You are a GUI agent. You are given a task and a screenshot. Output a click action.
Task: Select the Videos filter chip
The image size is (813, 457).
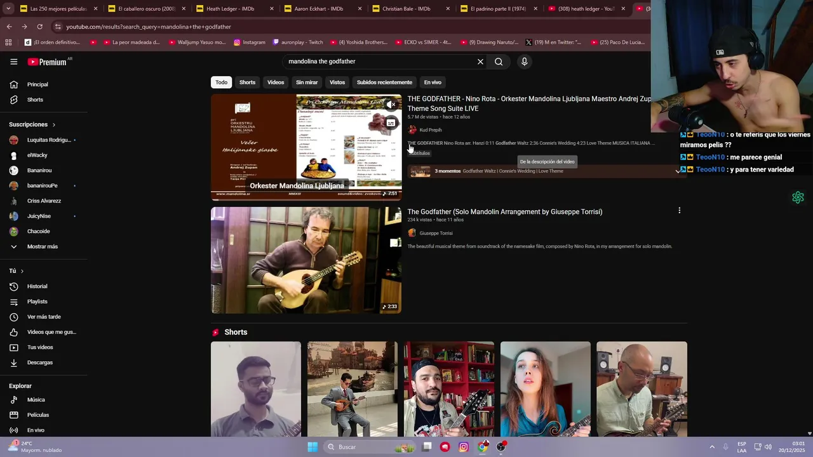point(276,83)
